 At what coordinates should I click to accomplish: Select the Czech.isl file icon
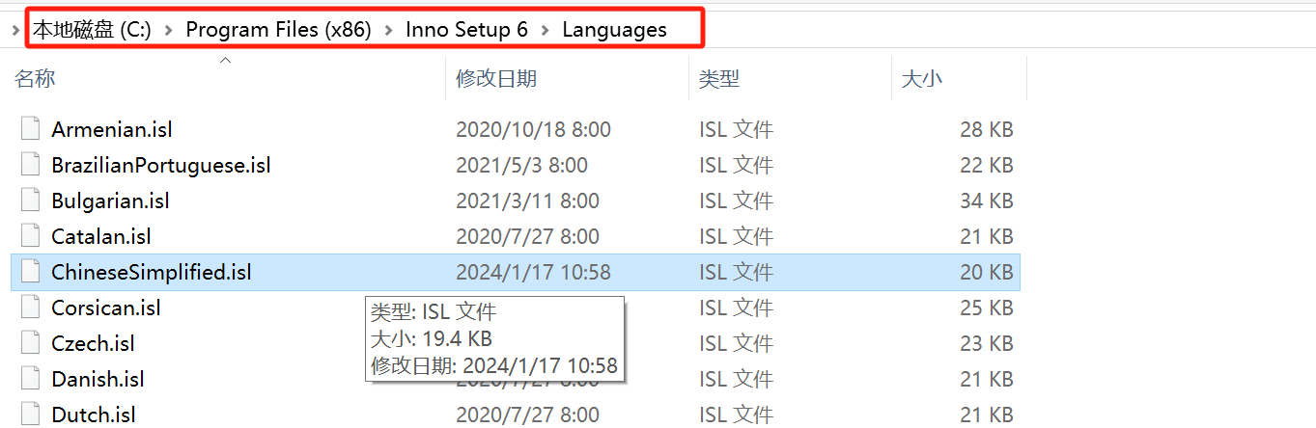[30, 343]
